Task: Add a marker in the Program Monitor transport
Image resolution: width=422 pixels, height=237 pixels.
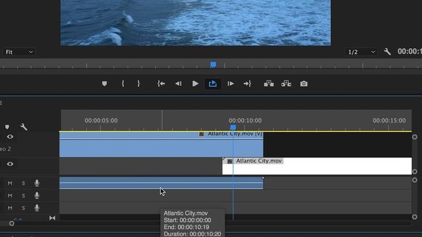Action: click(x=104, y=84)
